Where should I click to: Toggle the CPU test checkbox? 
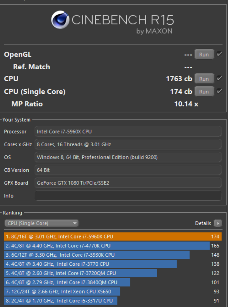219,79
